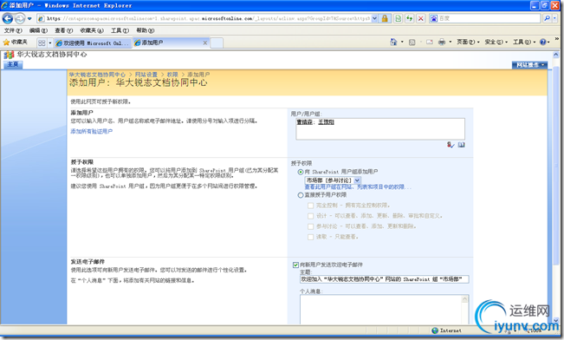Check 参与讨论 permission checkbox

tap(310, 226)
